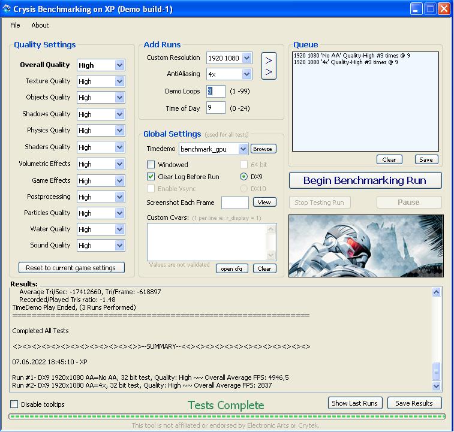Click the Stop Testing Run button
454x432 pixels.
(320, 203)
